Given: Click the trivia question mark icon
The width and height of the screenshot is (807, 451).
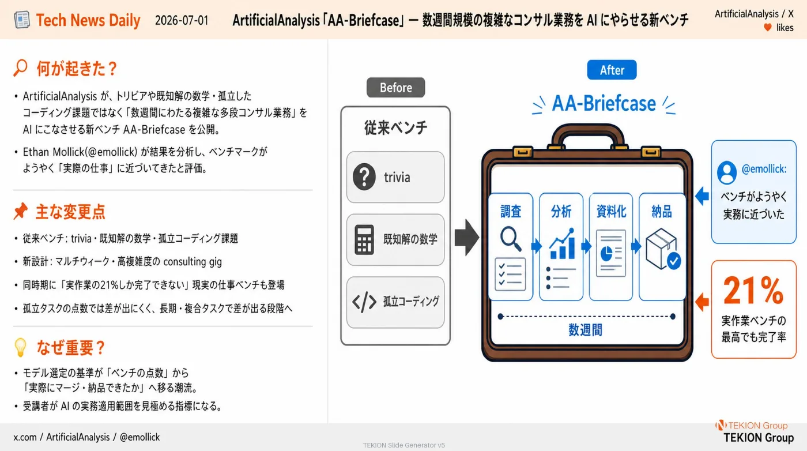Looking at the screenshot, I should point(364,177).
